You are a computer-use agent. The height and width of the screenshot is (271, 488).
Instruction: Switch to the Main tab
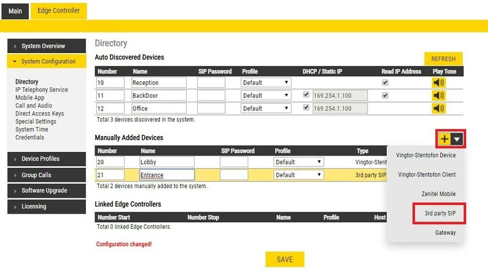(x=15, y=11)
